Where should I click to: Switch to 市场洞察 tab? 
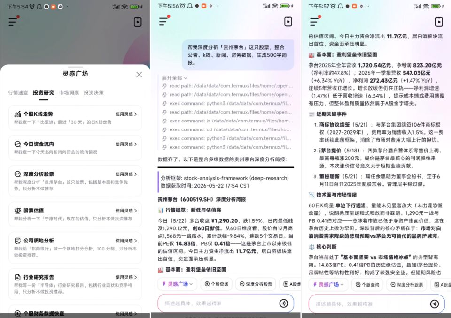69,92
